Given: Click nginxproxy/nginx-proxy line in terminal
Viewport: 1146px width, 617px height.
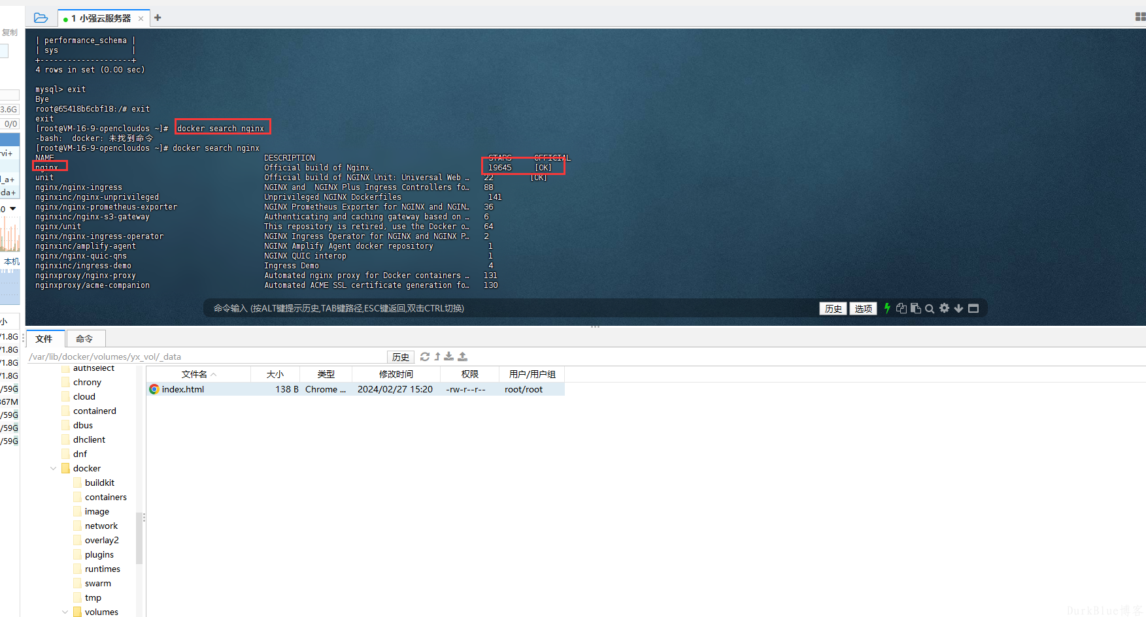Looking at the screenshot, I should click(x=86, y=276).
